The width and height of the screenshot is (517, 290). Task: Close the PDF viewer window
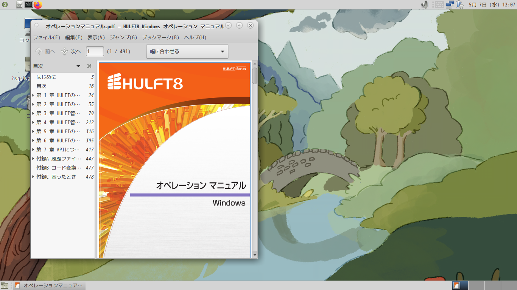tap(250, 26)
